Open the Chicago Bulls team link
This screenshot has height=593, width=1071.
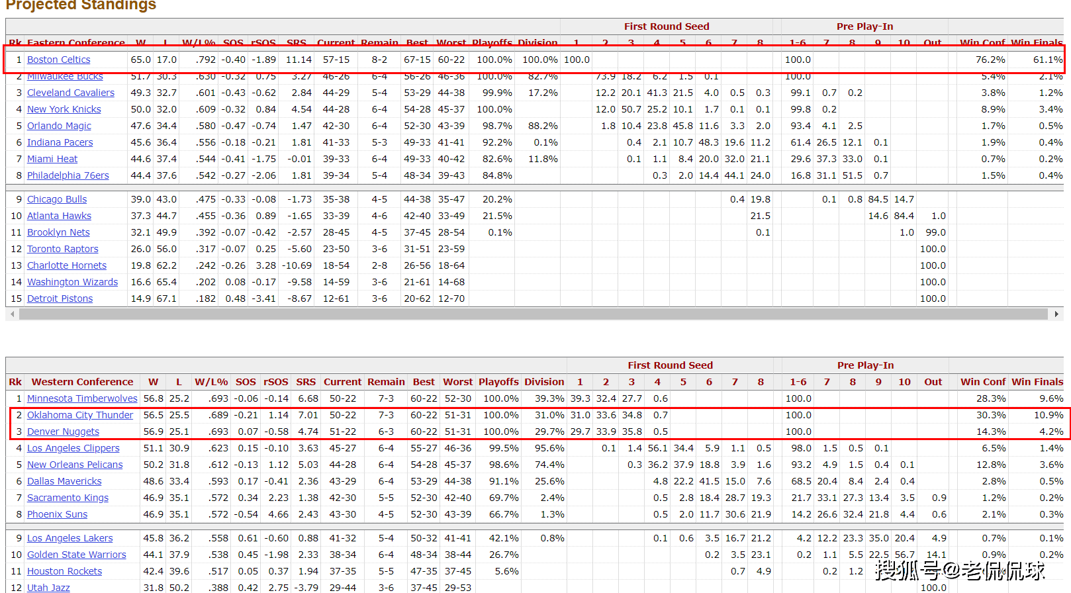point(56,199)
